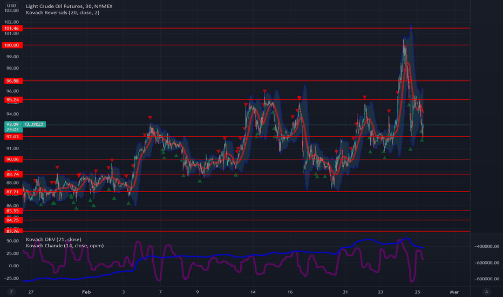
Task: Select the 96.88 price level label
Action: [13, 81]
